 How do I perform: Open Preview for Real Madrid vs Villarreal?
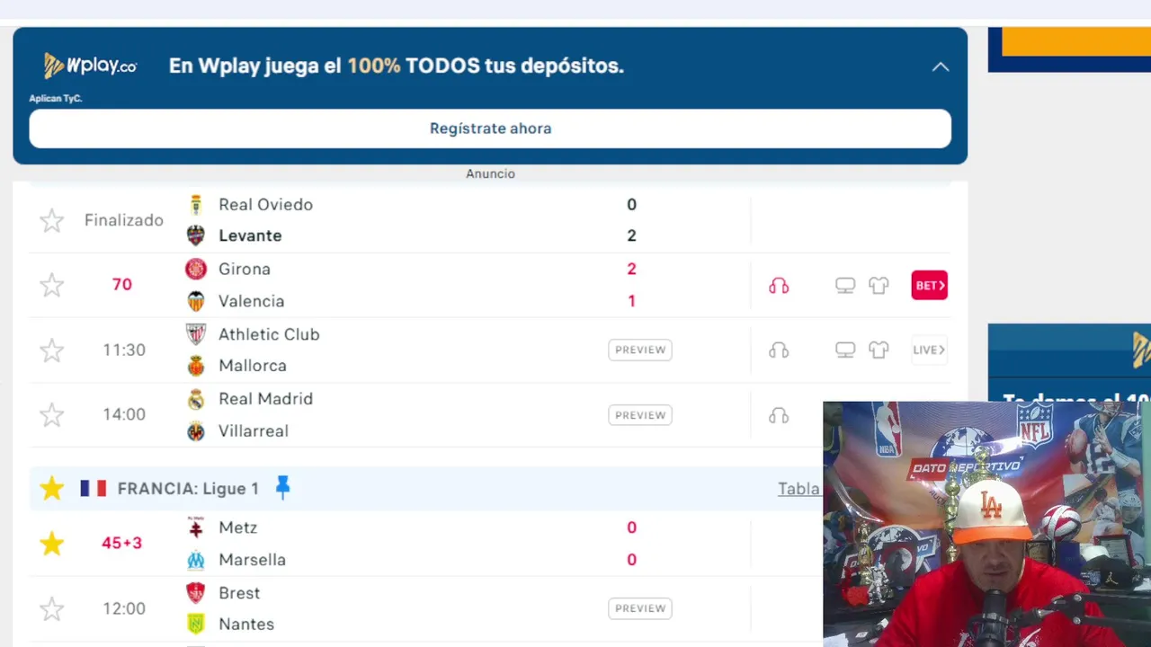[x=640, y=415]
